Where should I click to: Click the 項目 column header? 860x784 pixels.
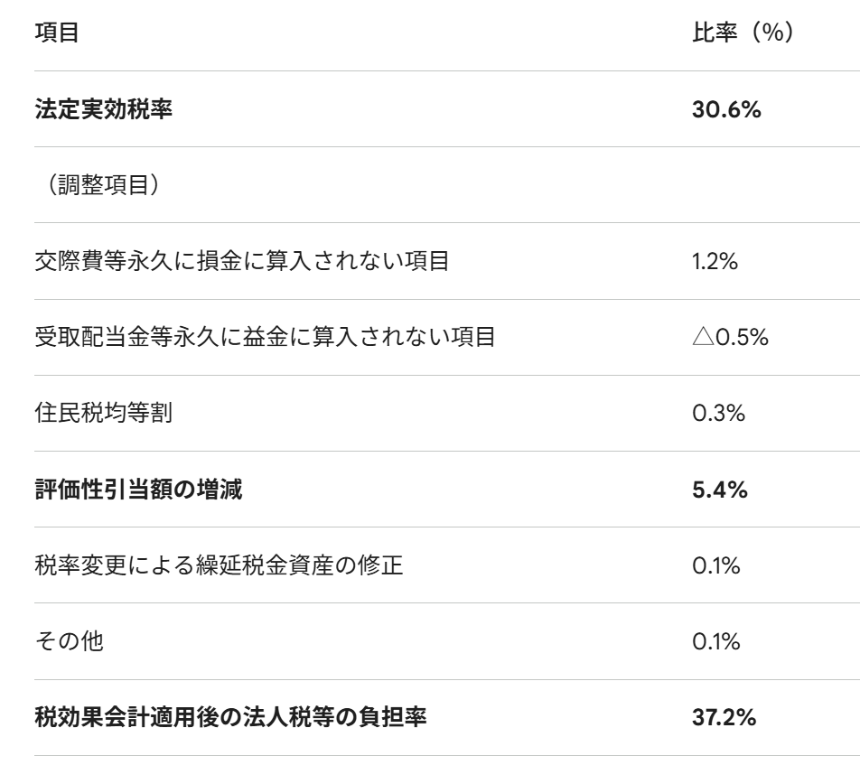[x=57, y=33]
